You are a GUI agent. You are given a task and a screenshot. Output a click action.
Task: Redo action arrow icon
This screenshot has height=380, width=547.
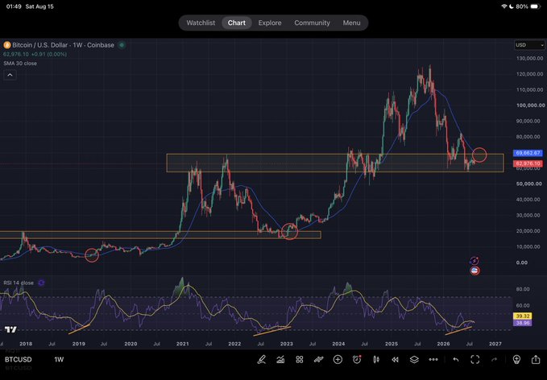pos(495,359)
